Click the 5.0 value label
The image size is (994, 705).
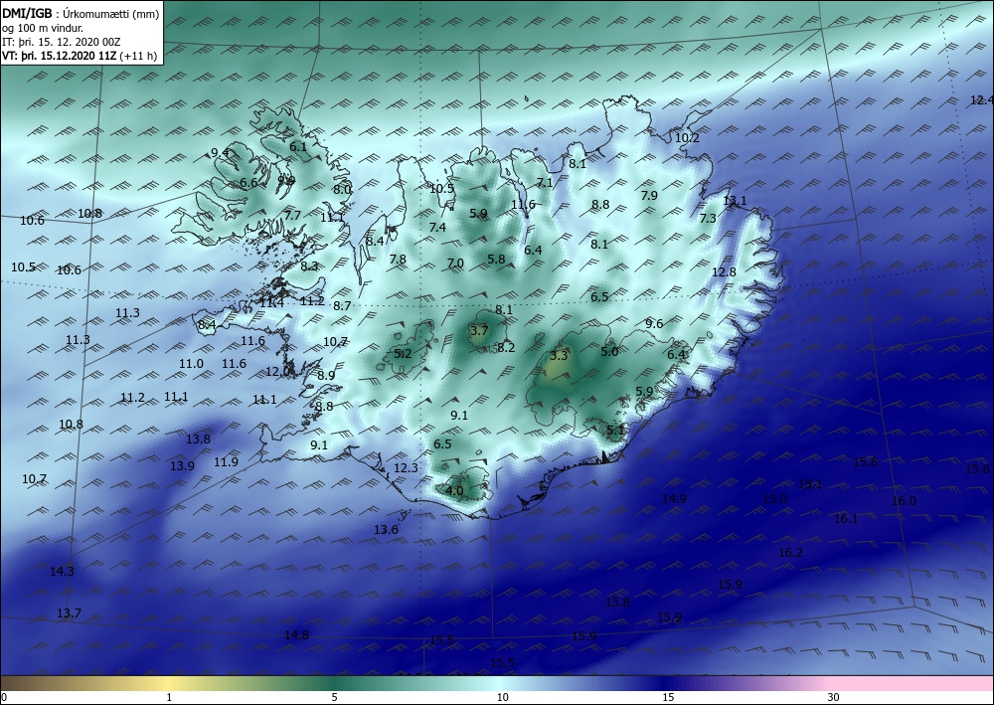[x=609, y=351]
